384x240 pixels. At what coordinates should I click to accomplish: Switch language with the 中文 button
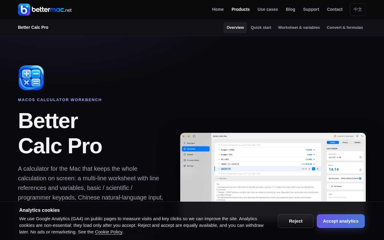click(358, 10)
